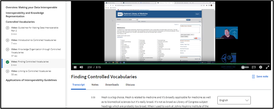Click the presenter webcam thumbnail

pyautogui.click(x=227, y=33)
